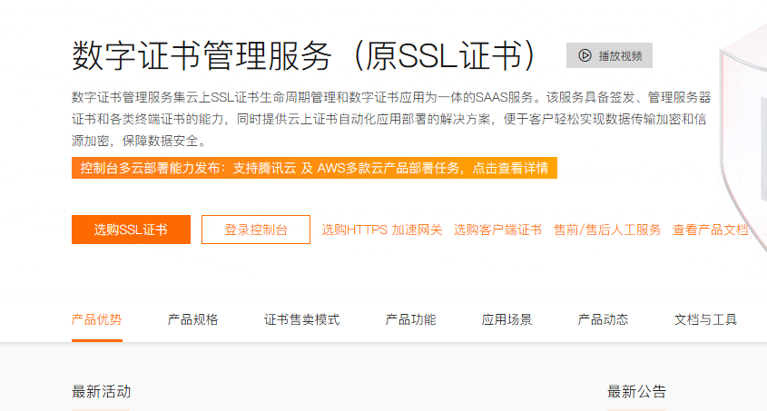The height and width of the screenshot is (411, 767).
Task: Open 售前/售后人工服务 support link
Action: tap(607, 230)
